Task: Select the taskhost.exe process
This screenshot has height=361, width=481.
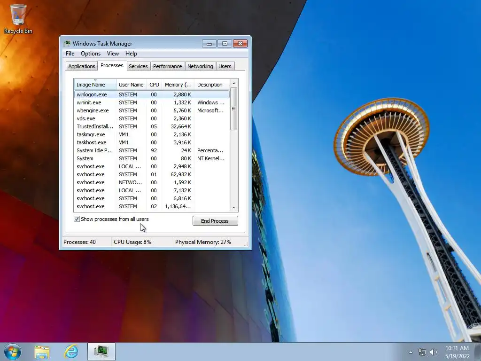Action: (152, 142)
